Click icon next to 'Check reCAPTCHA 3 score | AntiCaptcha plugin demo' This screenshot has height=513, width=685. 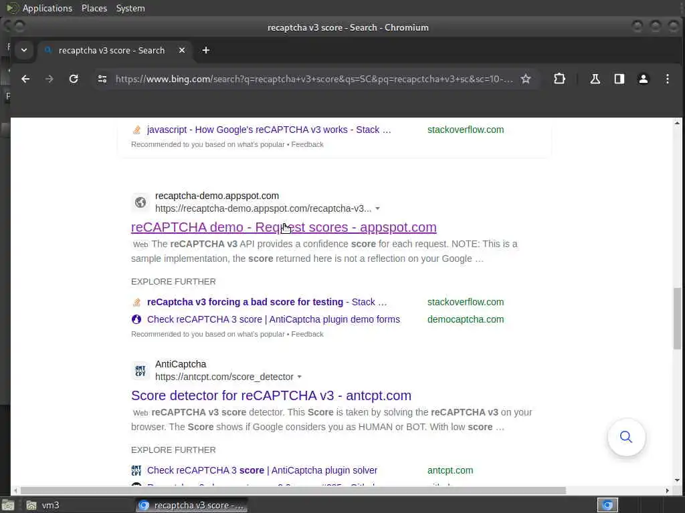tap(136, 319)
